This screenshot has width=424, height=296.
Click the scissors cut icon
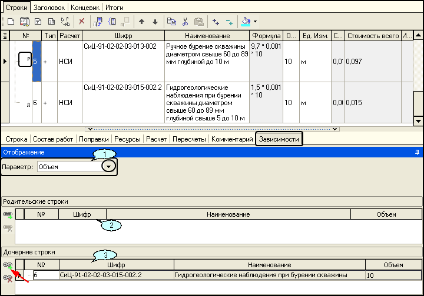coord(185,22)
